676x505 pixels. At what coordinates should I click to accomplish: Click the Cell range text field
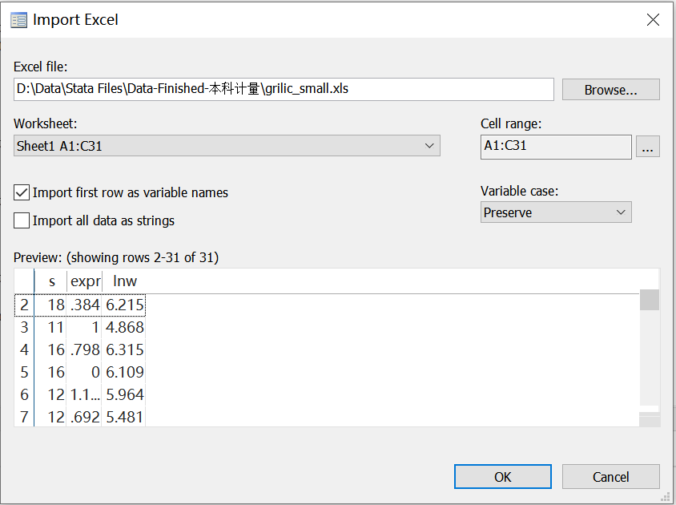click(556, 147)
